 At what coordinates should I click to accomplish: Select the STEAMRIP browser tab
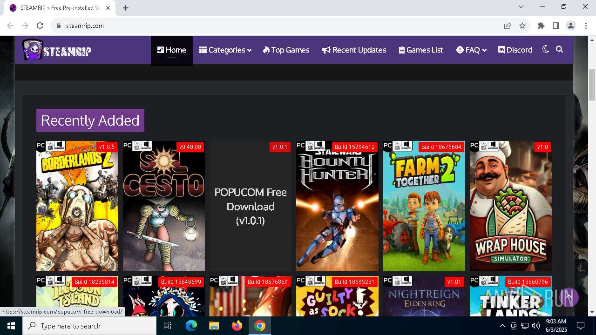60,8
